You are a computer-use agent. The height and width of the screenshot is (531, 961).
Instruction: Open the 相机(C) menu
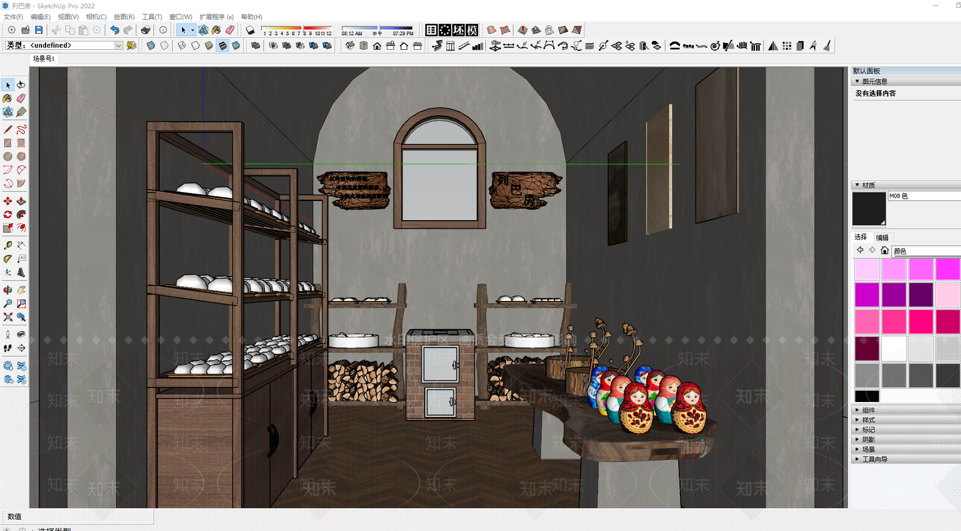(x=96, y=17)
